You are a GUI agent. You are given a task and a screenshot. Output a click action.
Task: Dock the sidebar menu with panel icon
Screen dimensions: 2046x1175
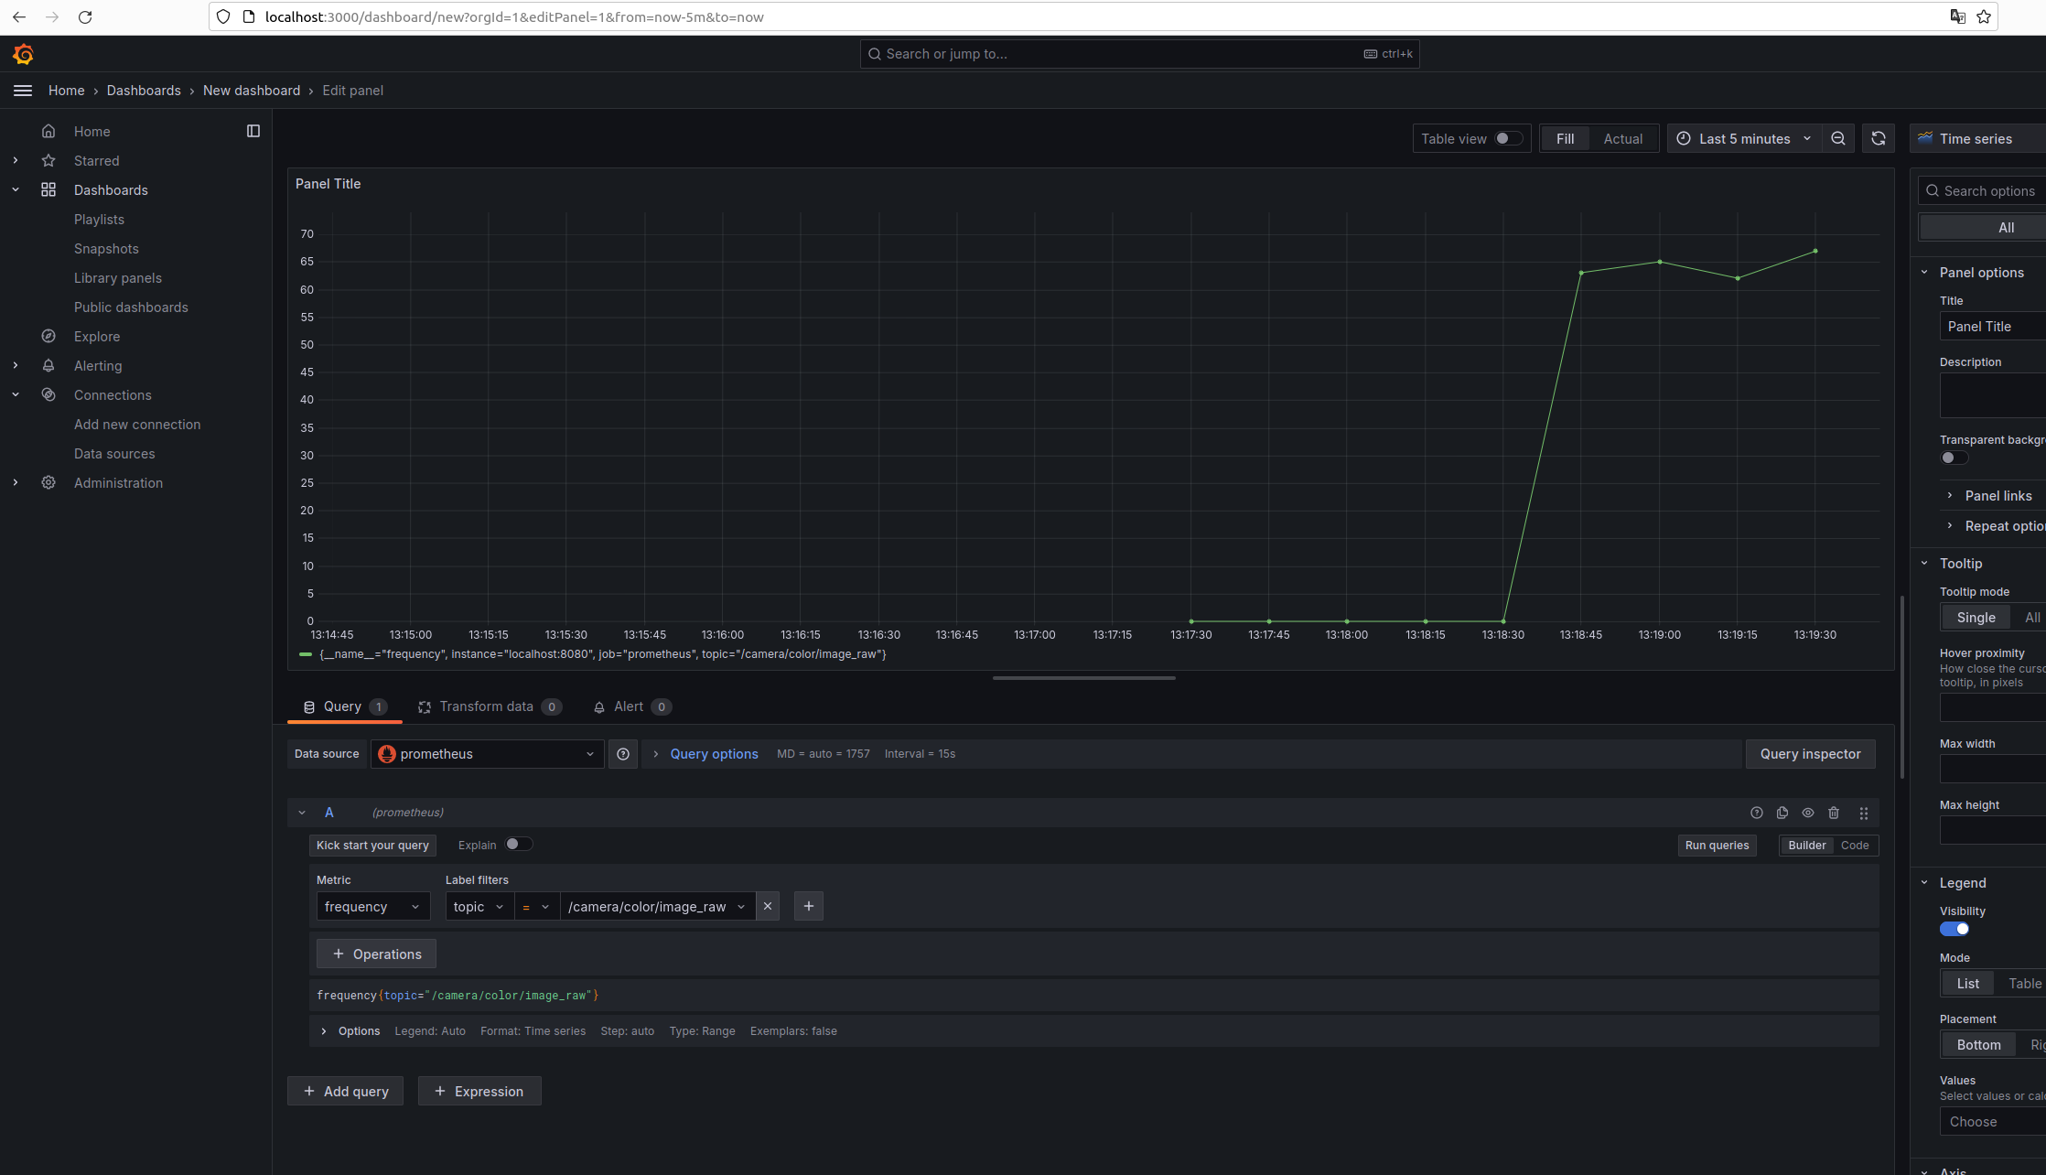(253, 131)
